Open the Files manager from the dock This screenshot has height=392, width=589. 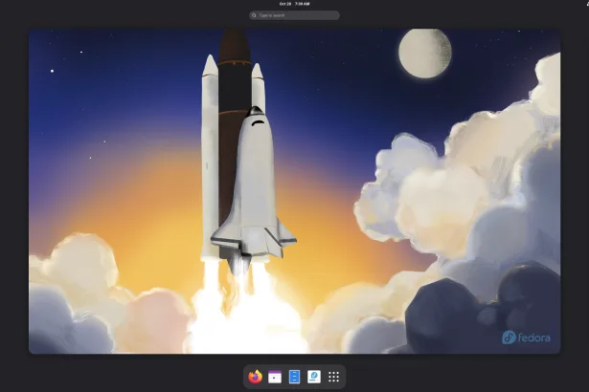tap(294, 377)
